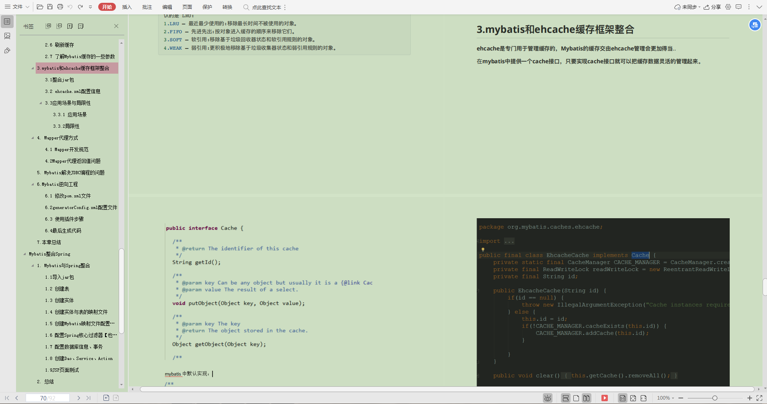The image size is (767, 404).
Task: Click the print icon
Action: 60,7
